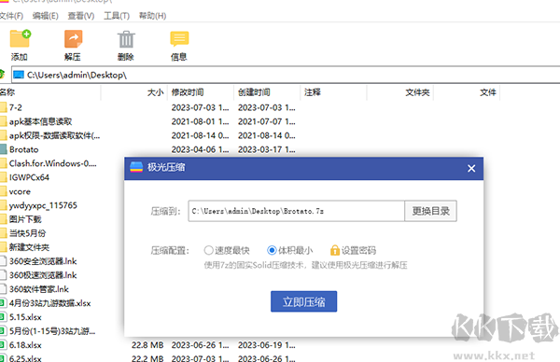Click the C:\Users\admin\Desktop\ address bar
The width and height of the screenshot is (560, 362).
[286, 75]
